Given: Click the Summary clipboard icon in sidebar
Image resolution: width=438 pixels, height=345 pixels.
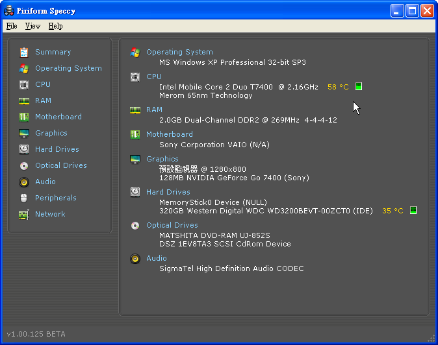Looking at the screenshot, I should (24, 52).
